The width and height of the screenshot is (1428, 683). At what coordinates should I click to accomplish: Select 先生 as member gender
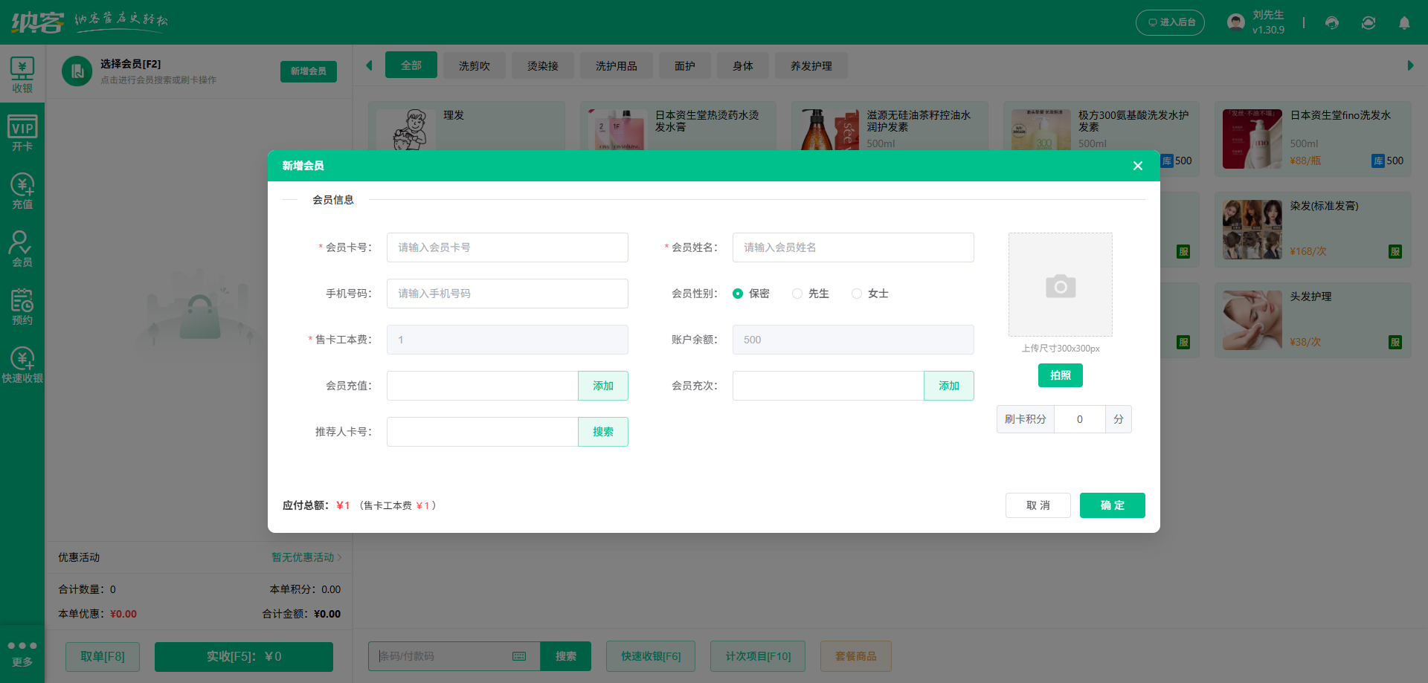point(797,294)
